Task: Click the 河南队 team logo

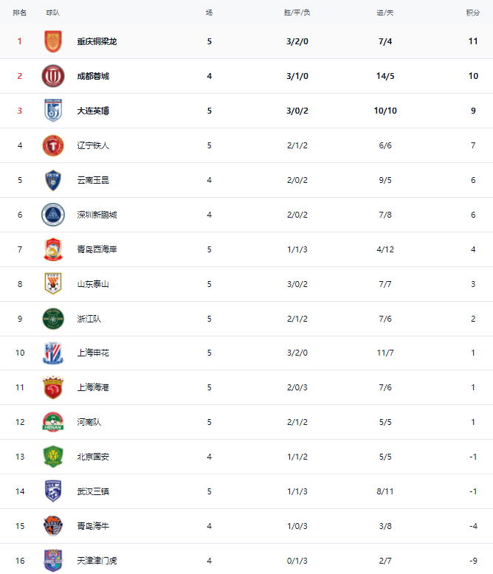Action: click(x=53, y=422)
